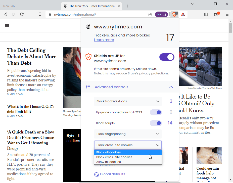Switch to the New Tab tab

point(25,6)
